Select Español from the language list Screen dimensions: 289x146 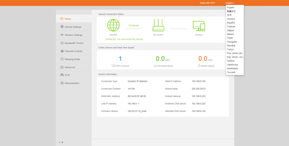(x=231, y=23)
